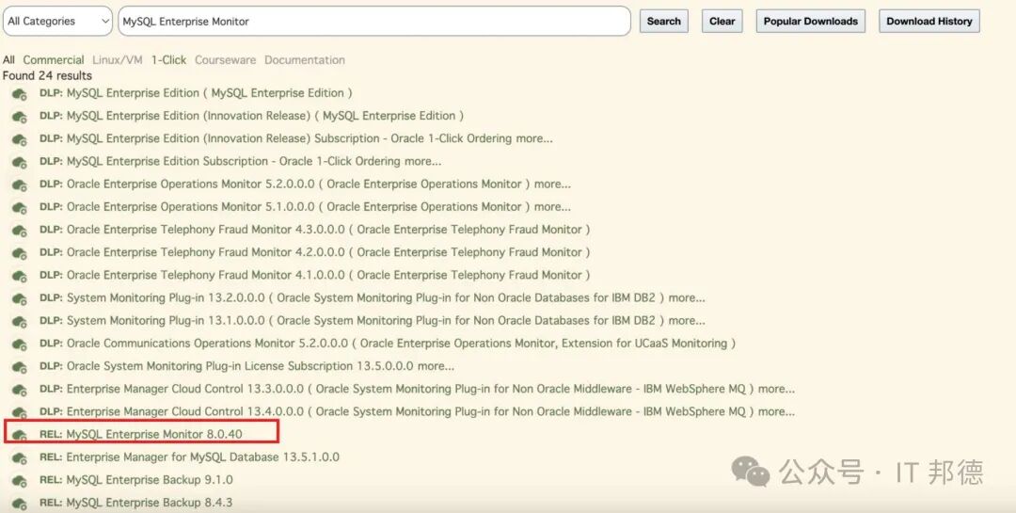Open Enterprise Manager for MySQL Database 13.5.1.0.0

pos(189,457)
